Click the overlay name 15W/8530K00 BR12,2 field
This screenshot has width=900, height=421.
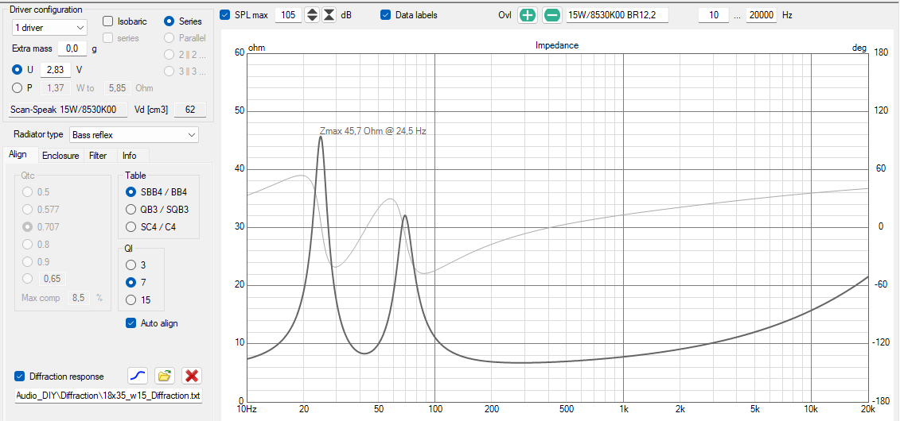pyautogui.click(x=617, y=15)
